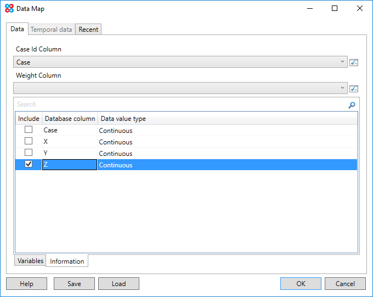The height and width of the screenshot is (297, 373).
Task: Check the Include box for Y row
Action: coord(29,152)
